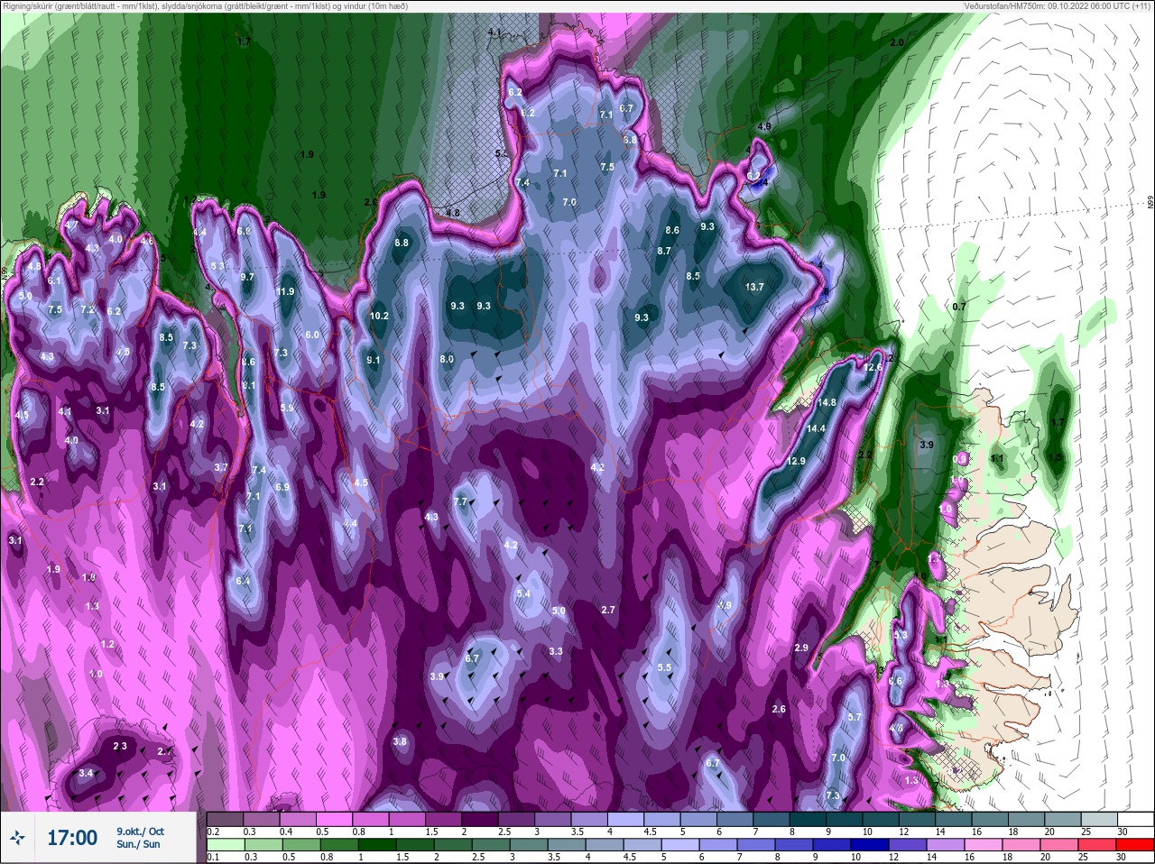Screen dimensions: 1155x864
Task: Click the pink top-row legend swatch labelled 0.5
Action: (333, 819)
